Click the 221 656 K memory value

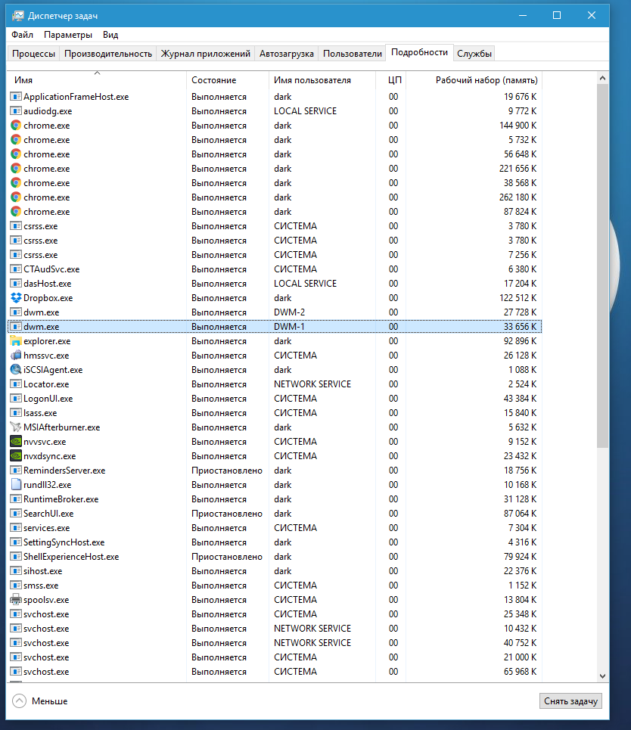[x=518, y=169]
